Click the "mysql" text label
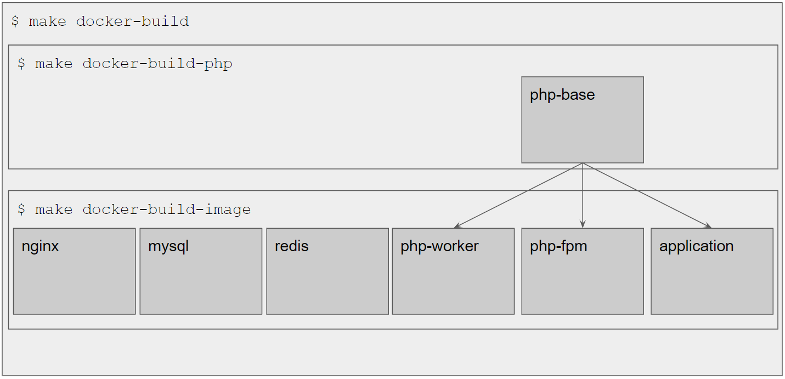 (x=168, y=246)
